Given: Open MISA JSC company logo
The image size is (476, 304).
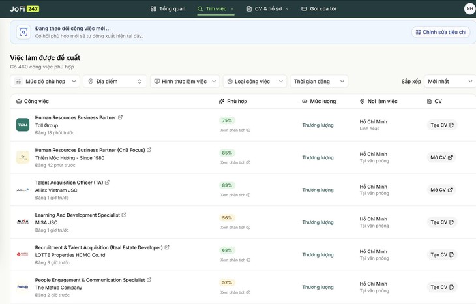Looking at the screenshot, I should pos(23,222).
